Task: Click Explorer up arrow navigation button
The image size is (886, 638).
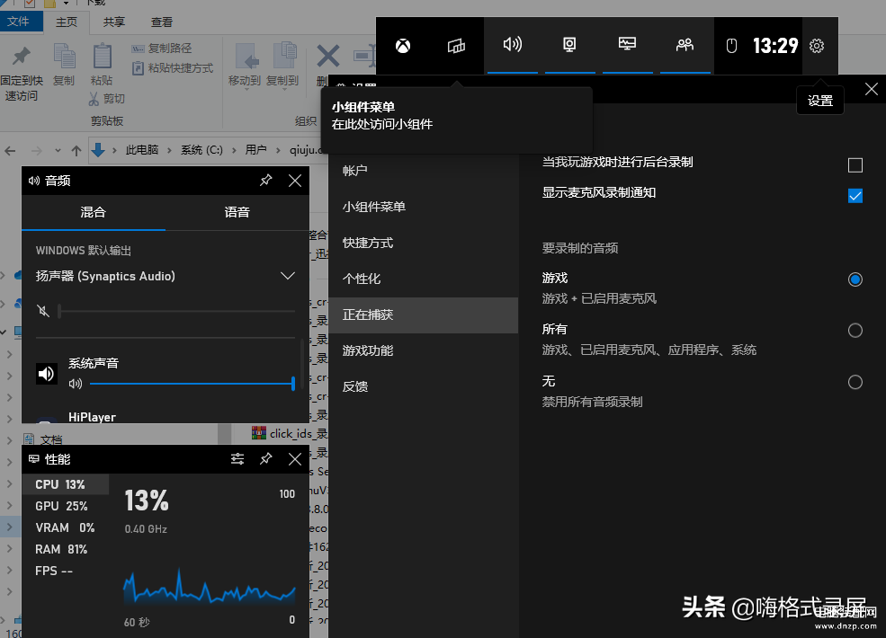Action: point(76,151)
